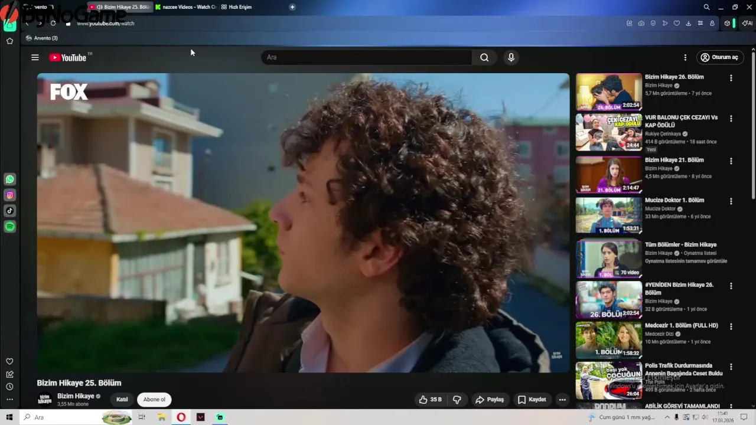Open the easy setup sliders icon
This screenshot has height=425, width=756.
[x=700, y=23]
